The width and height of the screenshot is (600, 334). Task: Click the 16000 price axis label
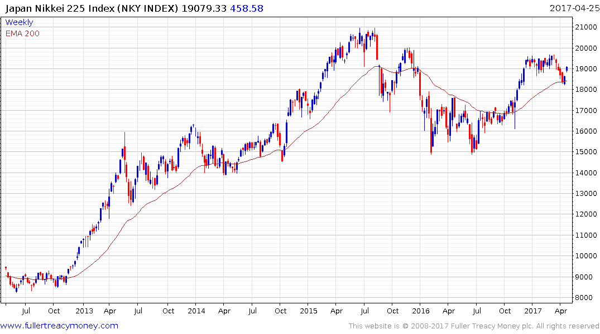click(586, 131)
